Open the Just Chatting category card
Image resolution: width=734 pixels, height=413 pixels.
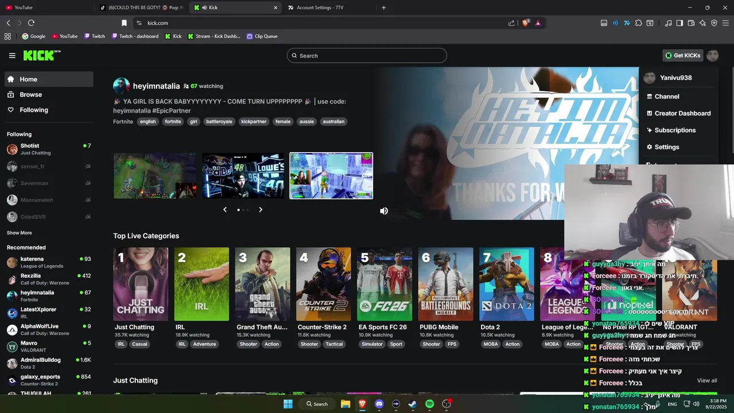[140, 285]
